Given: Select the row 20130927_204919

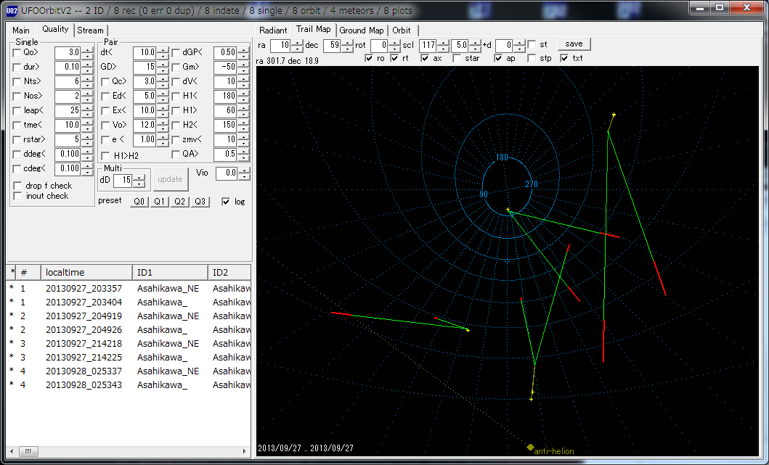Looking at the screenshot, I should click(x=129, y=316).
